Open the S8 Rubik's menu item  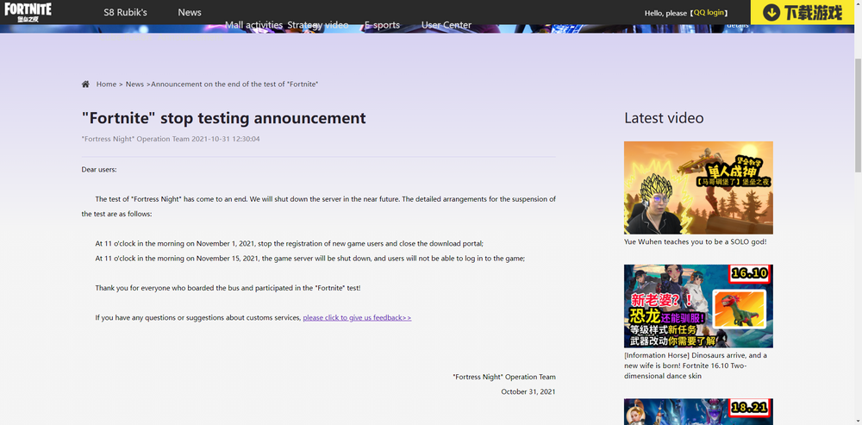125,13
